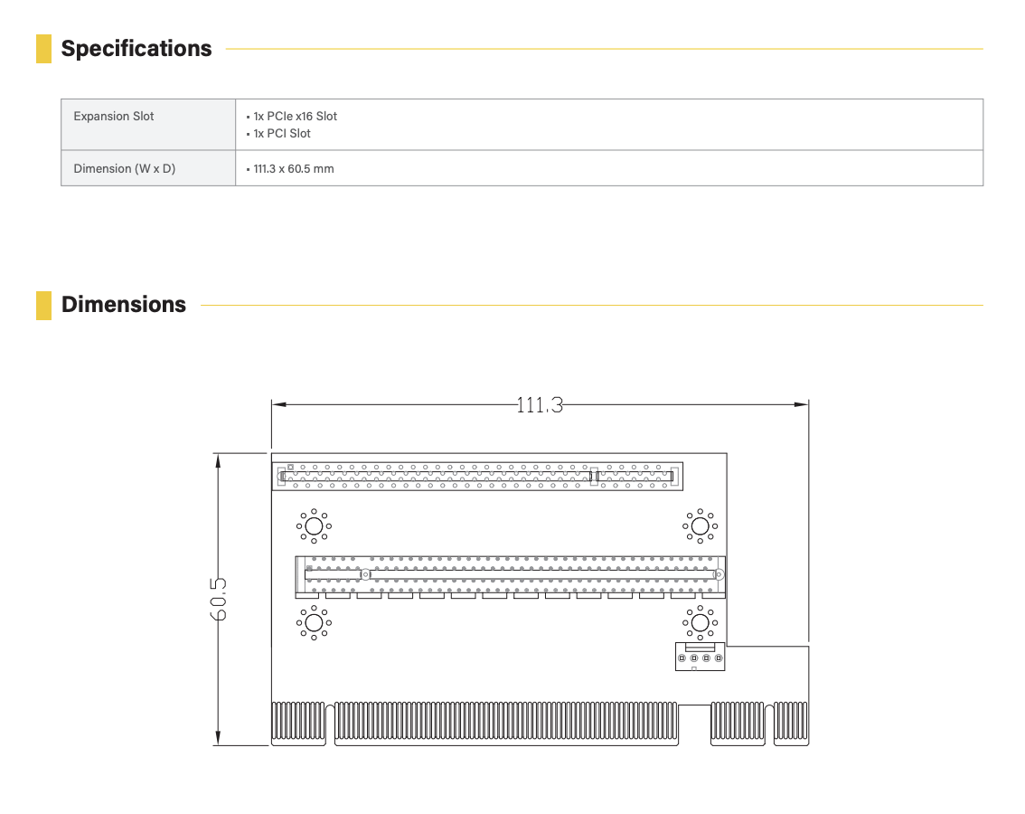Click the bottom-right mounting hole in the drawing
1025x814 pixels.
pos(699,622)
